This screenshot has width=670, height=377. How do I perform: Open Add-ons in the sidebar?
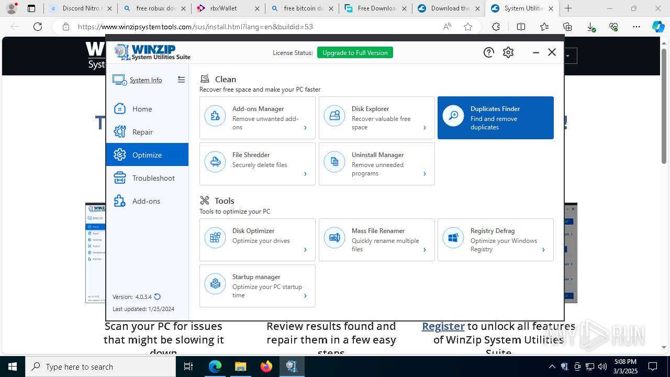[147, 201]
